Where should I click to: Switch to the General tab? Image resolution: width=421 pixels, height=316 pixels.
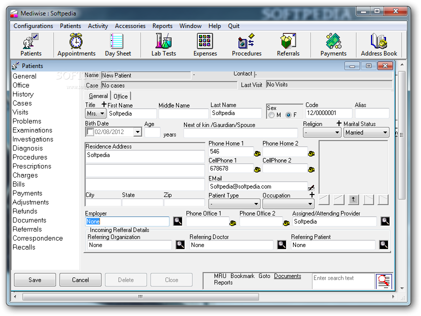coord(98,96)
